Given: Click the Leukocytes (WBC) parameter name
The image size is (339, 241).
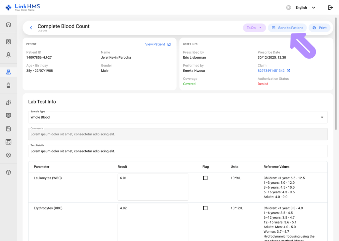Looking at the screenshot, I should tap(48, 178).
